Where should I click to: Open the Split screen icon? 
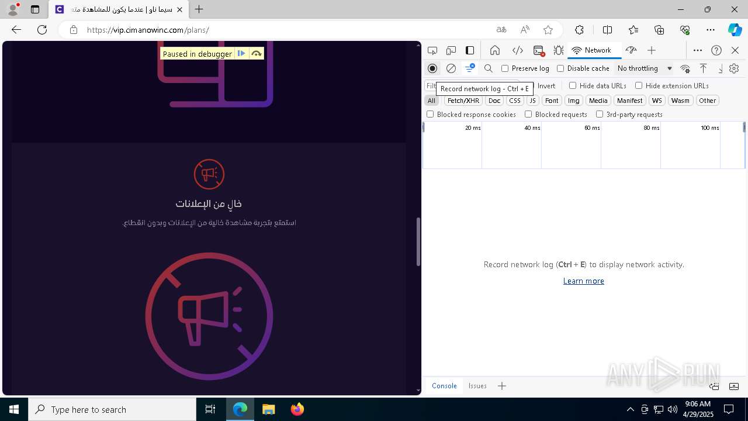point(607,30)
